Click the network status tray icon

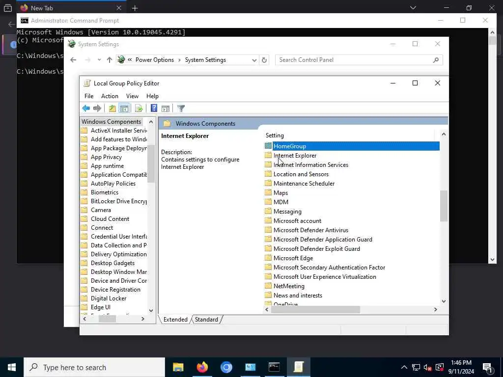tap(416, 367)
